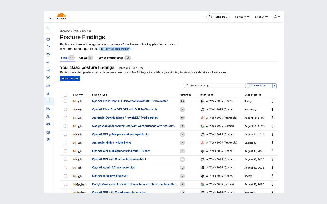327x204 pixels.
Task: Open the archive box sidebar icon
Action: tap(48, 132)
